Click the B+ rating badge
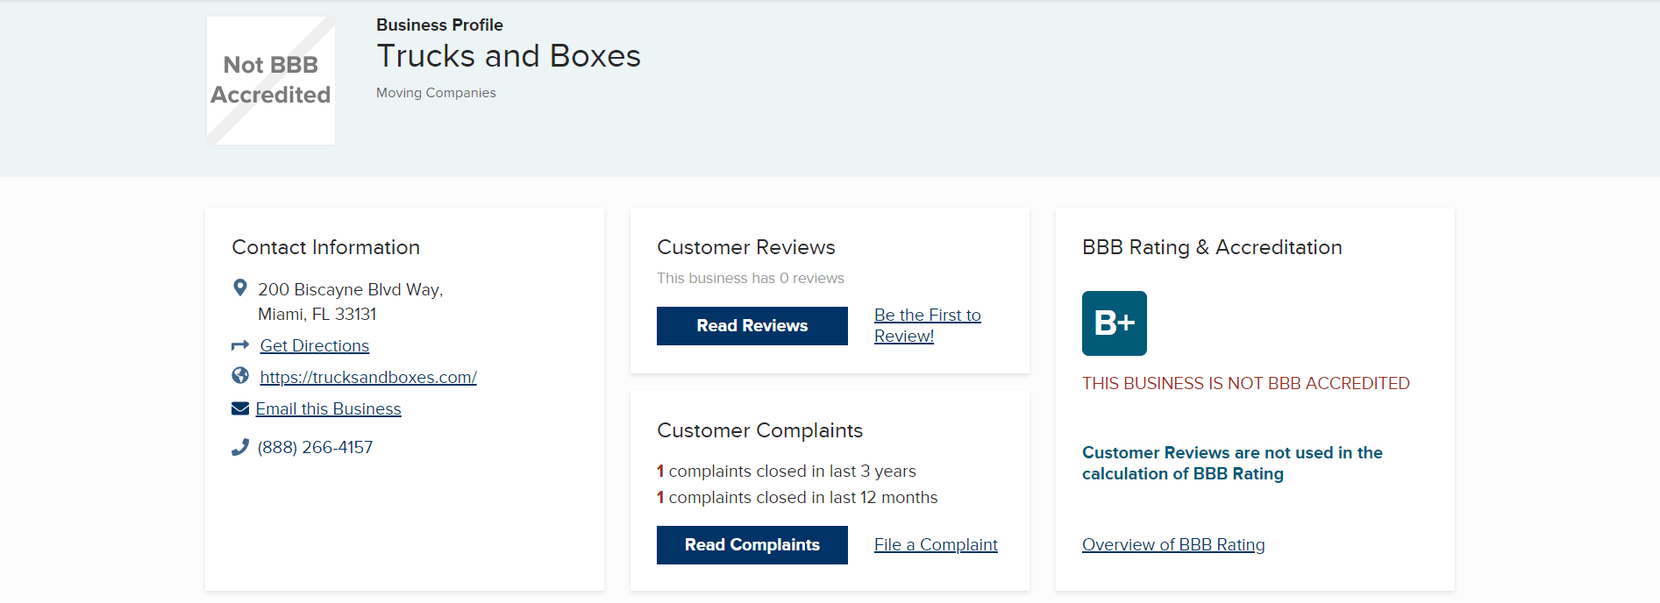1660x603 pixels. (x=1115, y=323)
